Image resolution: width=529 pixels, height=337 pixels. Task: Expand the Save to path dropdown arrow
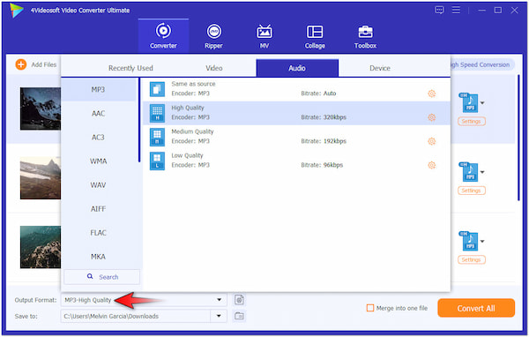[219, 316]
